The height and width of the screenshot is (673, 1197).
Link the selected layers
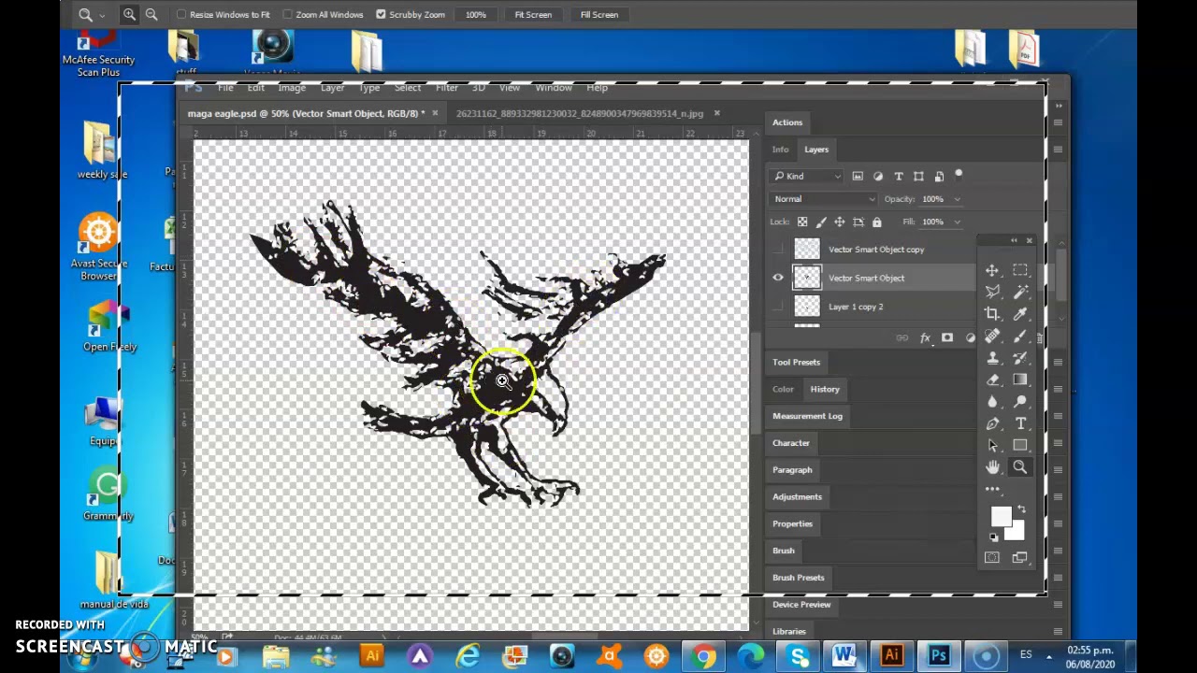[901, 337]
